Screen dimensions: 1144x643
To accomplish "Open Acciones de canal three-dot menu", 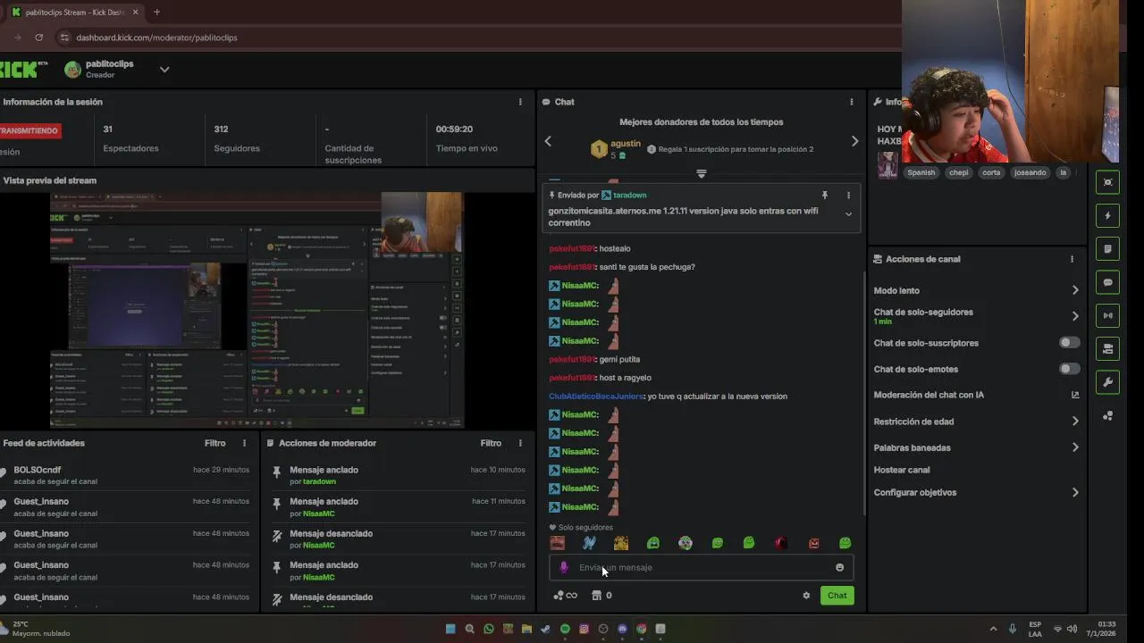I will [1072, 259].
